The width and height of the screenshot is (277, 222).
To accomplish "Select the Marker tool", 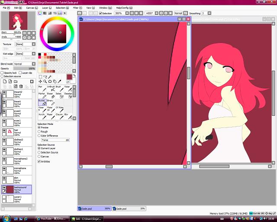I will point(42,96).
